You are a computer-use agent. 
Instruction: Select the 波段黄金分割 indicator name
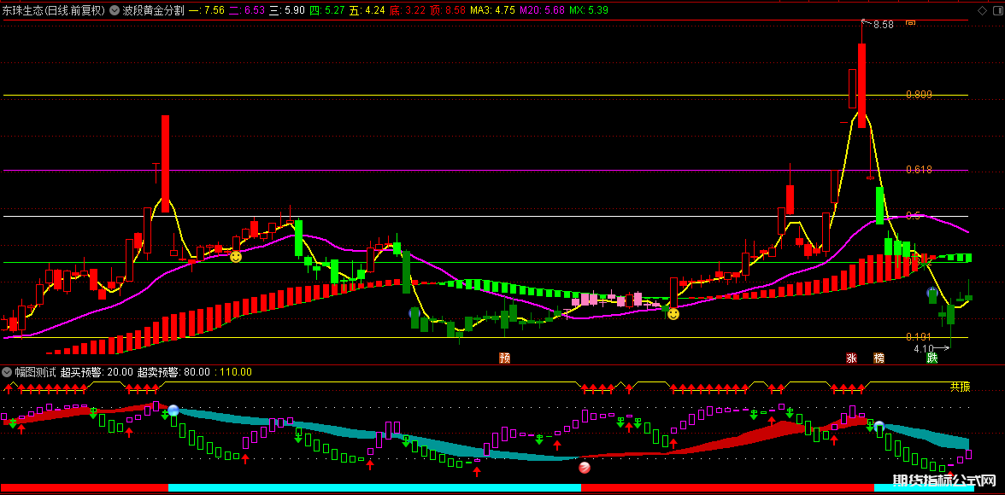tap(153, 10)
